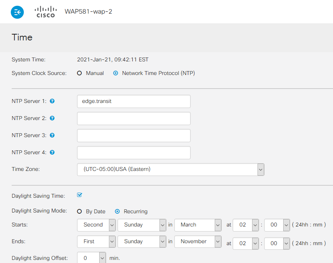Open help tooltip for NTP Server 1
Image resolution: width=333 pixels, height=263 pixels.
coord(52,101)
